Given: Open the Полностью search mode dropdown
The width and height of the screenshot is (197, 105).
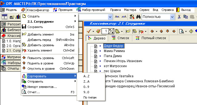Looking at the screenshot, I should tap(172, 17).
